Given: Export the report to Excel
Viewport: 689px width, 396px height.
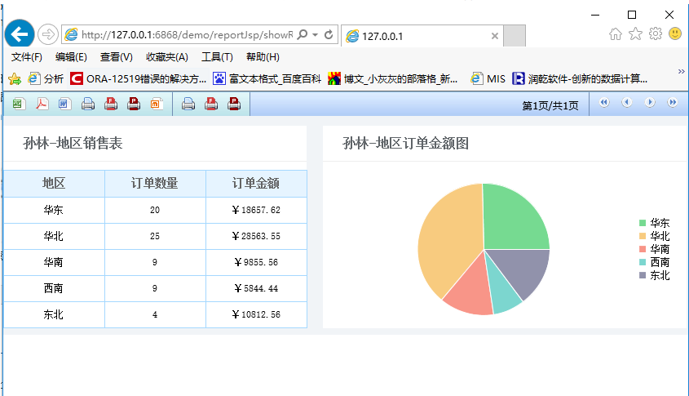Looking at the screenshot, I should tap(18, 104).
